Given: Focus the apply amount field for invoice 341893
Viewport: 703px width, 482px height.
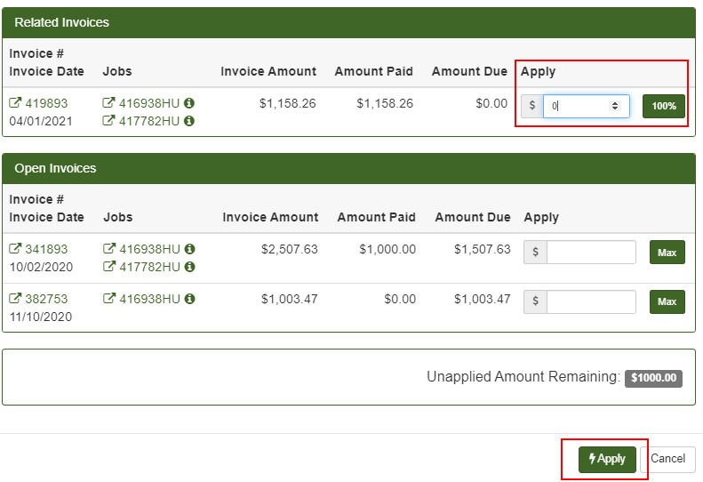Looking at the screenshot, I should (591, 253).
